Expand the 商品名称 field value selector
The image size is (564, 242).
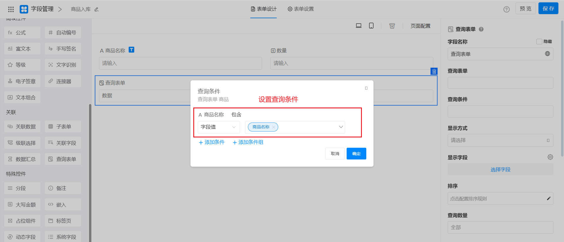[341, 127]
